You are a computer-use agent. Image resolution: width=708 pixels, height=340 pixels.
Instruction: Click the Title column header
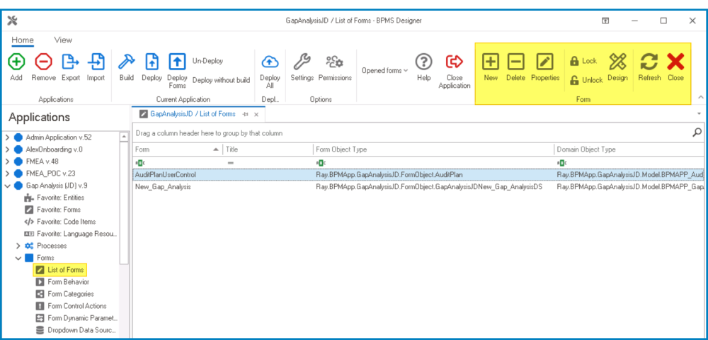point(268,149)
